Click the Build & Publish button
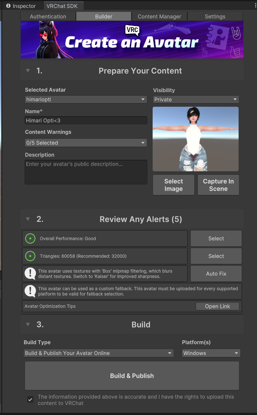 pos(132,376)
